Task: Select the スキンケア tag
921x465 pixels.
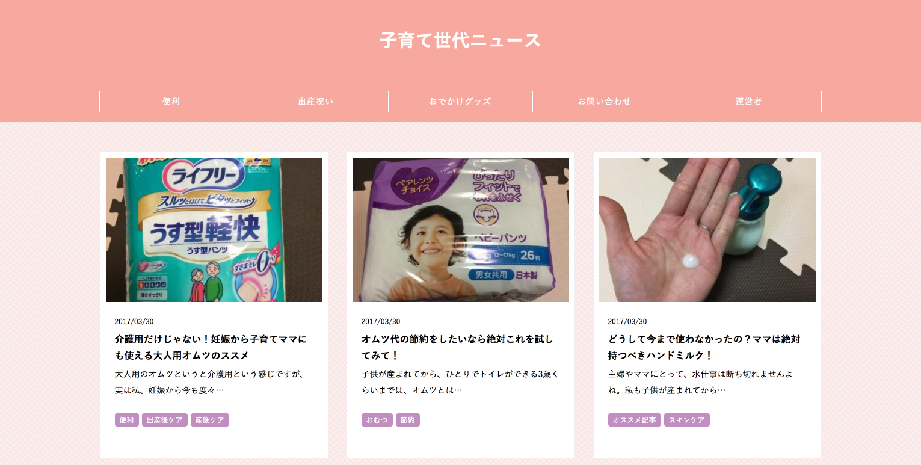Action: (687, 420)
